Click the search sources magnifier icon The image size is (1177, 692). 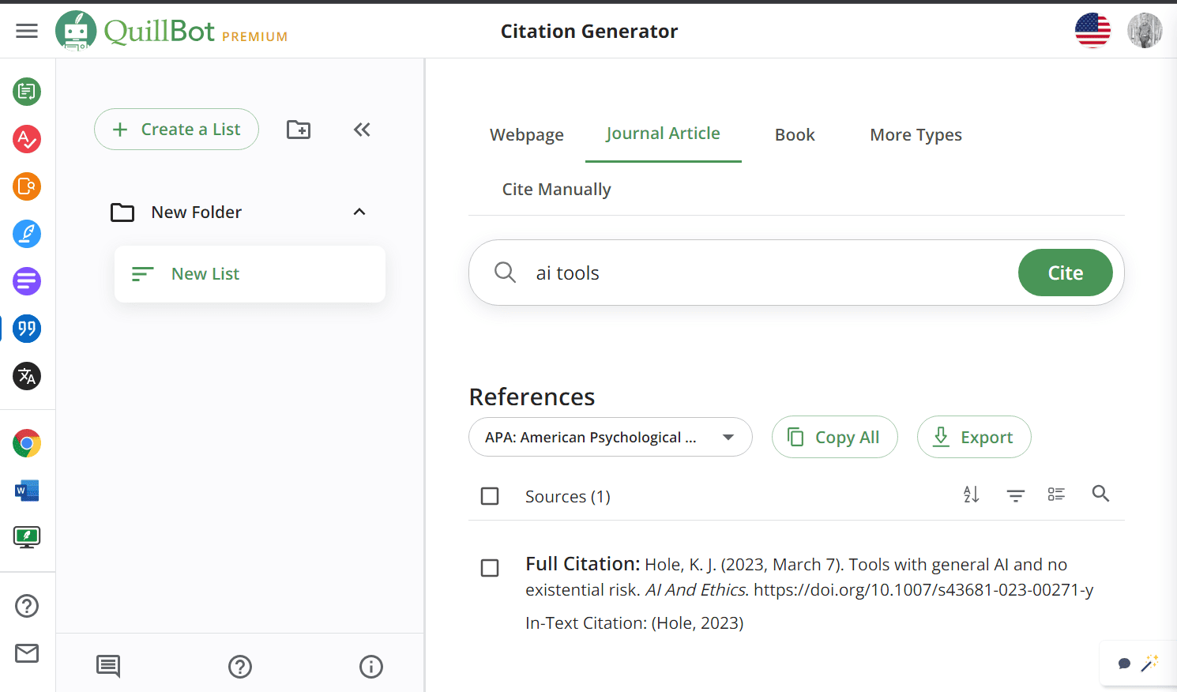[1100, 494]
